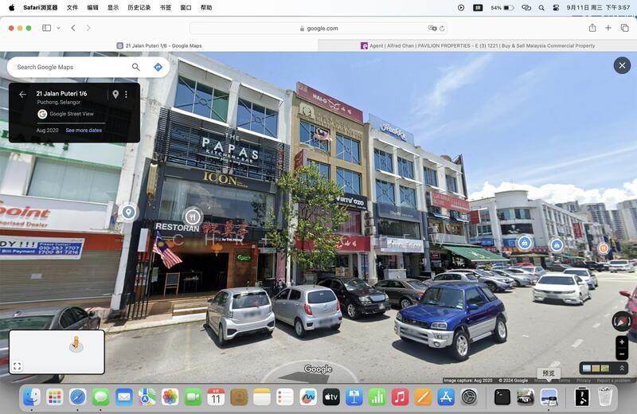This screenshot has width=637, height=414.
Task: Open directions with the blue diamond icon
Action: pos(158,67)
